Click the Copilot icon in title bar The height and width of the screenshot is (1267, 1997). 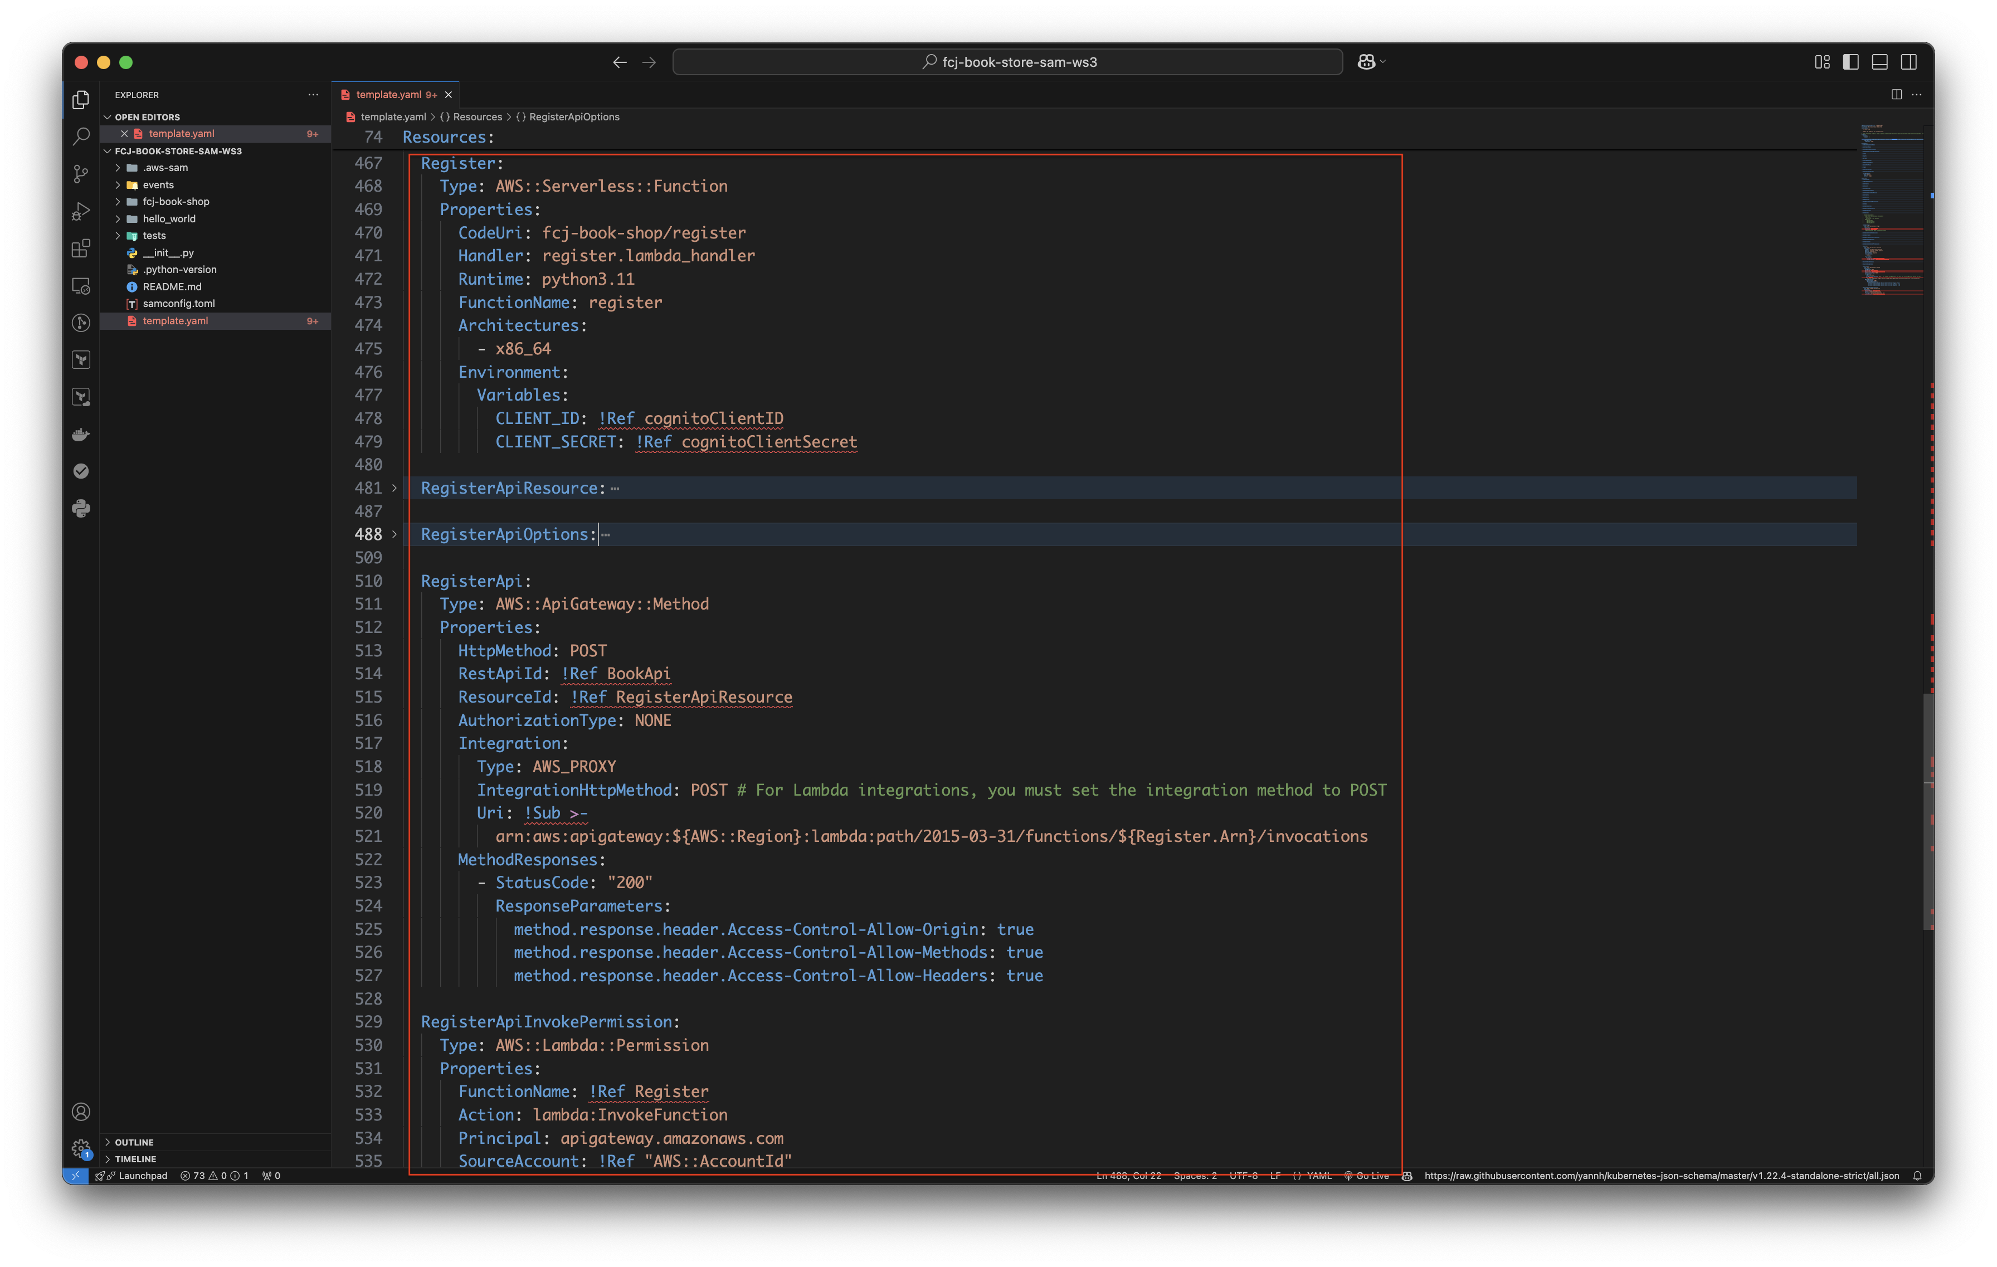(x=1366, y=62)
